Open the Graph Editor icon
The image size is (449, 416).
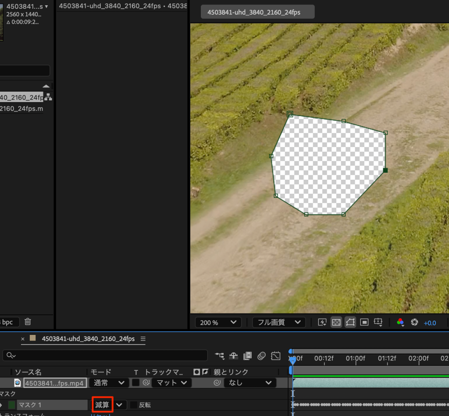pyautogui.click(x=276, y=356)
